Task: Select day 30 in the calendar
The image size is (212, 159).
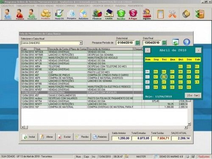Action: tap(188, 87)
